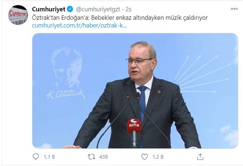Open the @cumhuriyetgzt handle
The image size is (243, 166).
click(x=98, y=10)
